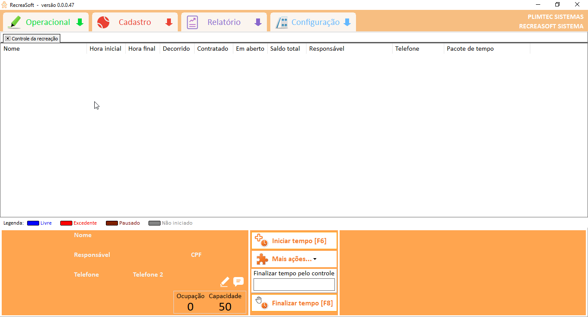Click the blue Livre legend swatch
Viewport: 588px width, 317px height.
(x=33, y=223)
